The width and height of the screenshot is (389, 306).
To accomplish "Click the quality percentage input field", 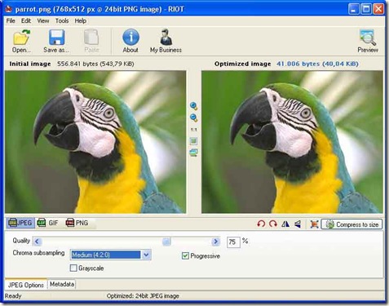I will [233, 242].
